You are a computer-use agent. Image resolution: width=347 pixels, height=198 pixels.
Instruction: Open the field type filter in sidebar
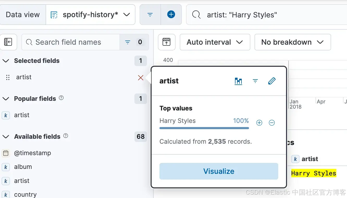click(134, 42)
